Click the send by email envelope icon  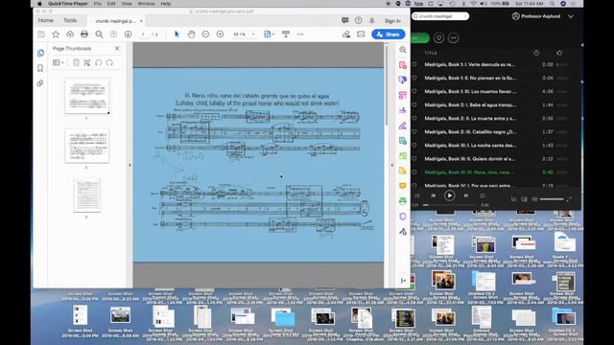click(x=361, y=34)
